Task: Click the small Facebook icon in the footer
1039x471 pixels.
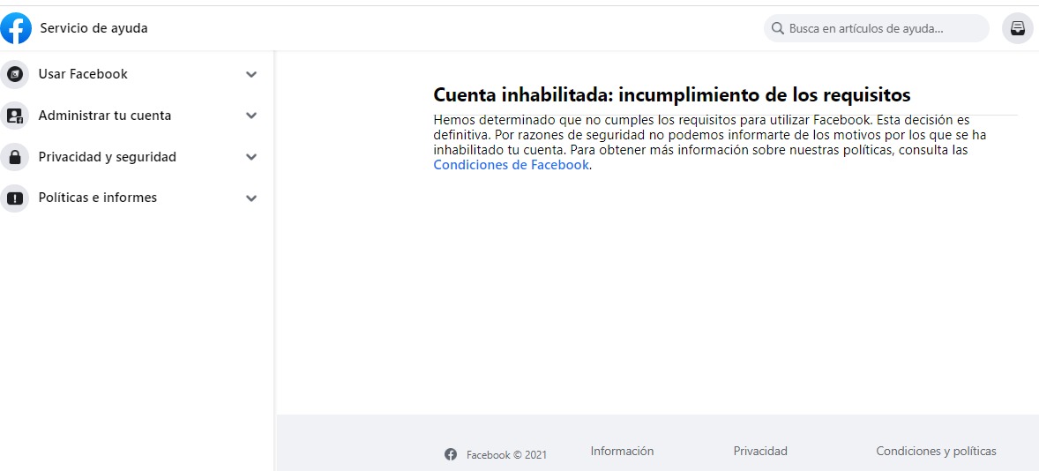Action: (x=451, y=454)
